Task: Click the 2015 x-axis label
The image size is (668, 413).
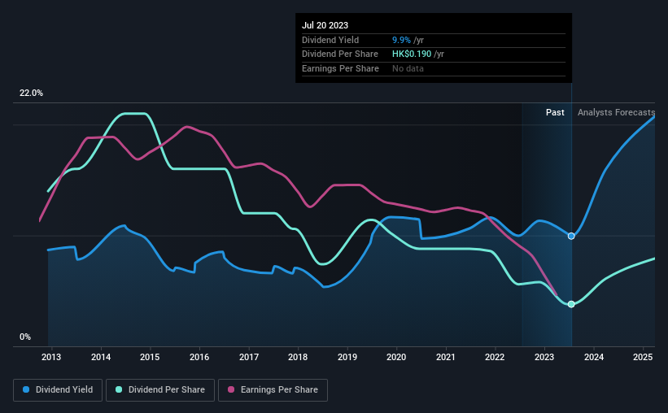Action: coord(150,357)
